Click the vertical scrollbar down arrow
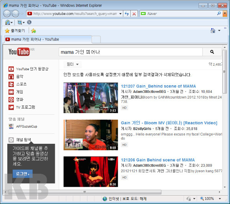The height and width of the screenshot is (204, 230). pos(225,187)
